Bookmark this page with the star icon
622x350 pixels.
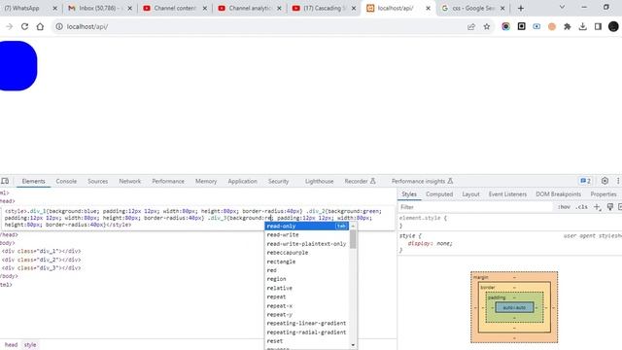(487, 26)
